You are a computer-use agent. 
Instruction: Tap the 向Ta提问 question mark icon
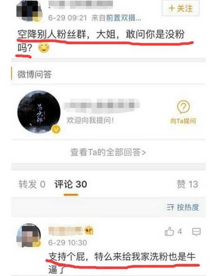tap(183, 107)
